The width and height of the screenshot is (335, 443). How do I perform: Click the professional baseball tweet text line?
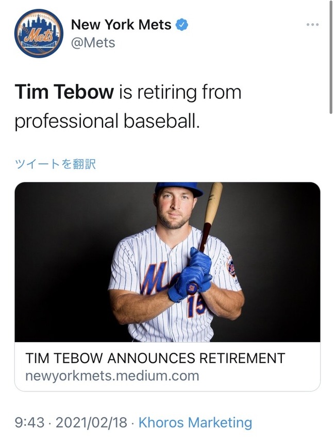tap(107, 121)
